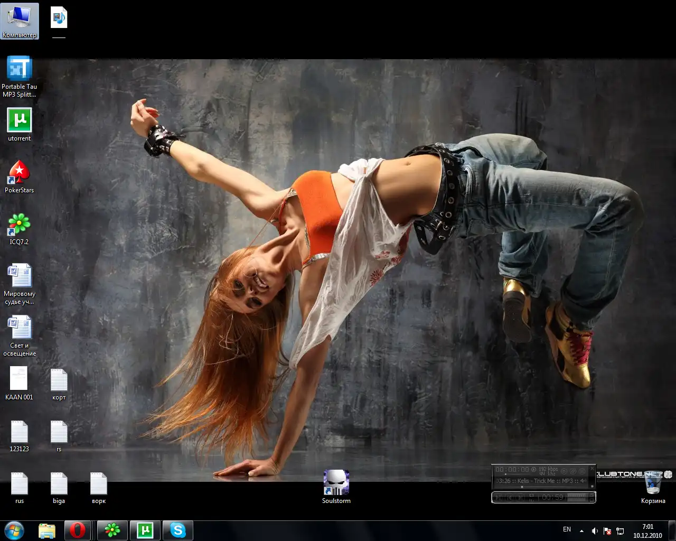Open Opera from the taskbar
Screen dimensions: 676x541
[x=78, y=530]
